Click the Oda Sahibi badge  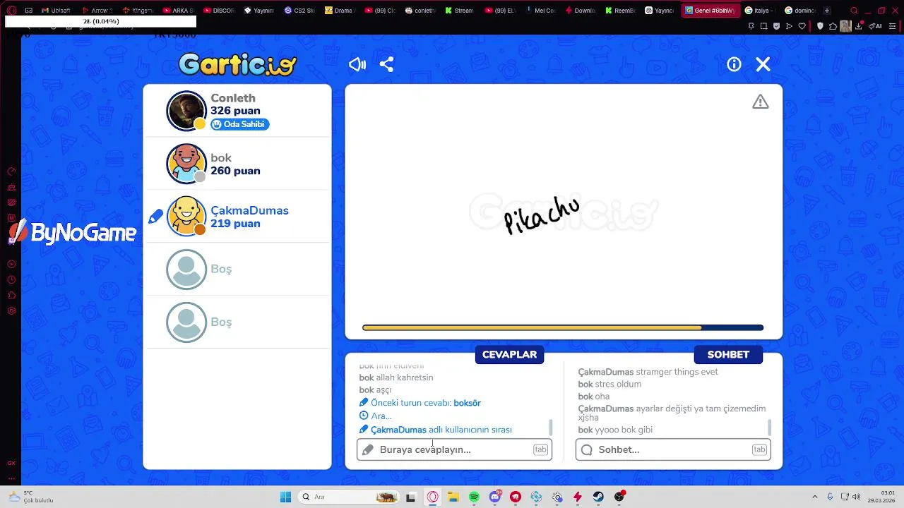(239, 124)
